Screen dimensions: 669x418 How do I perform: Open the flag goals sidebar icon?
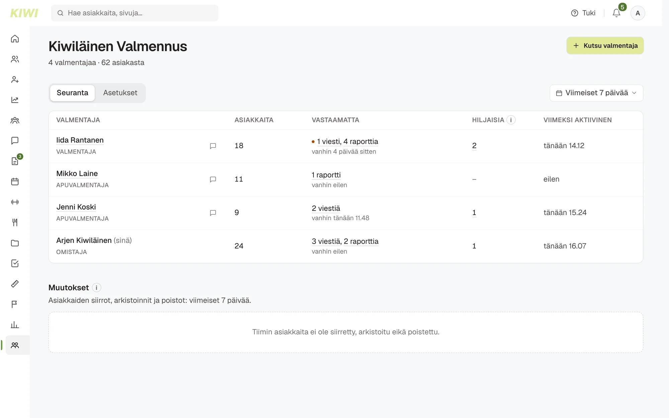tap(15, 304)
